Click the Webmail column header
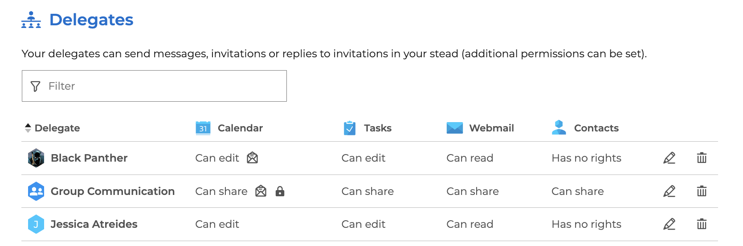 point(491,128)
